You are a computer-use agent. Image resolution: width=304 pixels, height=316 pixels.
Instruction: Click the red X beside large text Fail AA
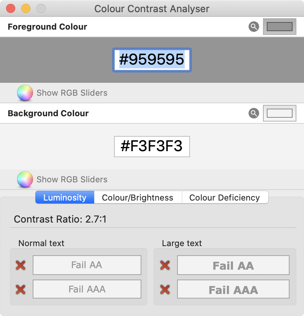pyautogui.click(x=164, y=265)
